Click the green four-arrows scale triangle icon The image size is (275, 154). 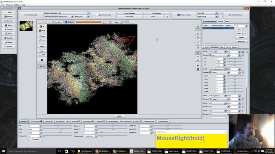(x=198, y=37)
